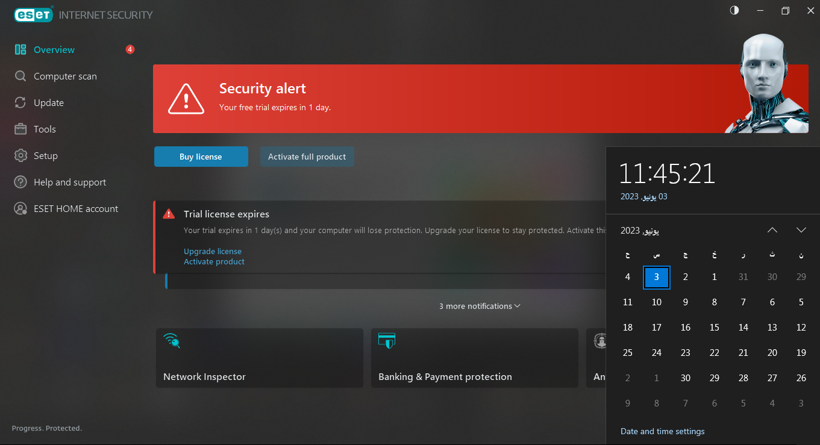Click the Security alert warning triangle icon
Viewport: 820px width, 445px height.
click(x=187, y=99)
